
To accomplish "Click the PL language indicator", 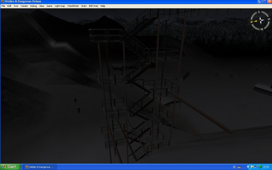I will click(234, 167).
